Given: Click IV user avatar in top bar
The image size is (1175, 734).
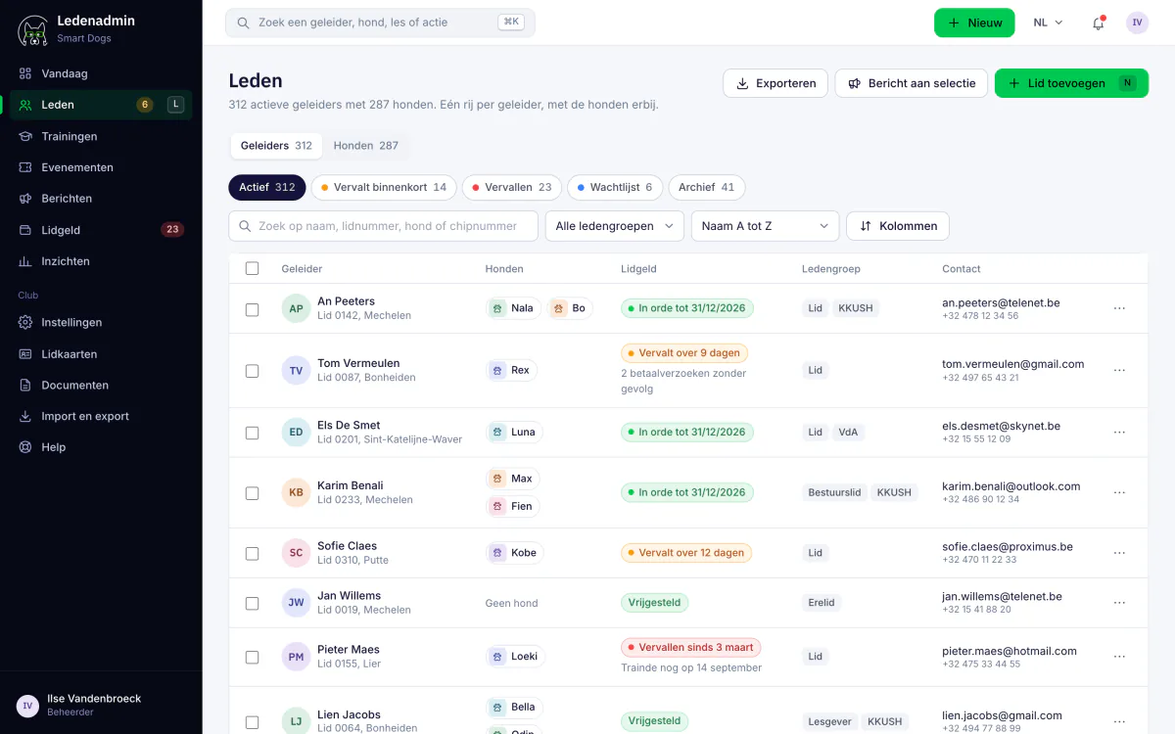Looking at the screenshot, I should point(1137,23).
